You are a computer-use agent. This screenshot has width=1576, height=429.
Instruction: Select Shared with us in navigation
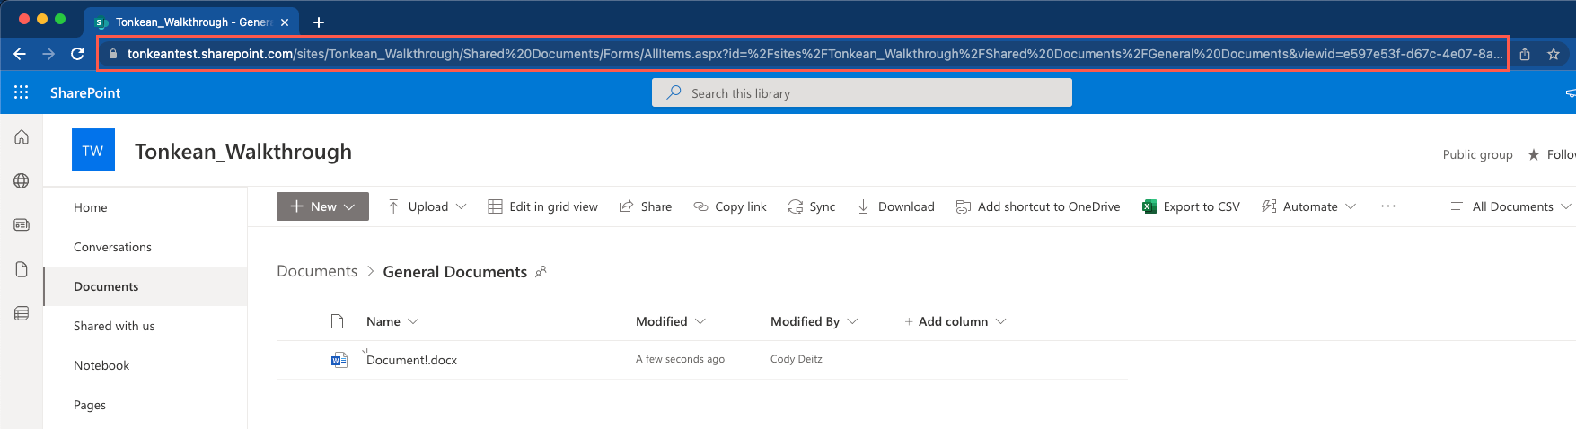click(145, 326)
